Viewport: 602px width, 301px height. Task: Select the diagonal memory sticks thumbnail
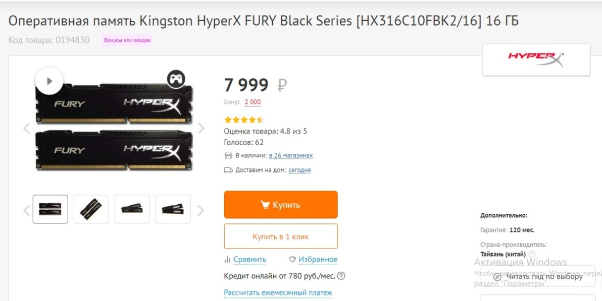point(91,209)
